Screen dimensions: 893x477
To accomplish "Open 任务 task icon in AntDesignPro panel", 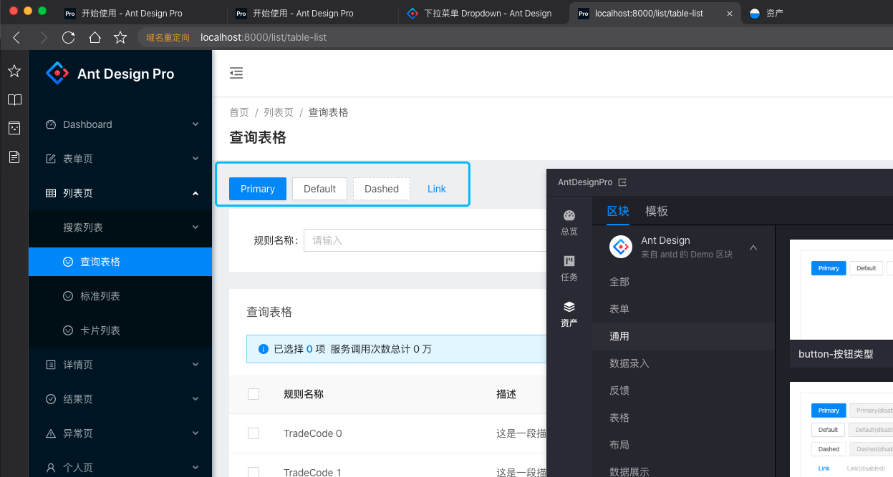I will 569,261.
